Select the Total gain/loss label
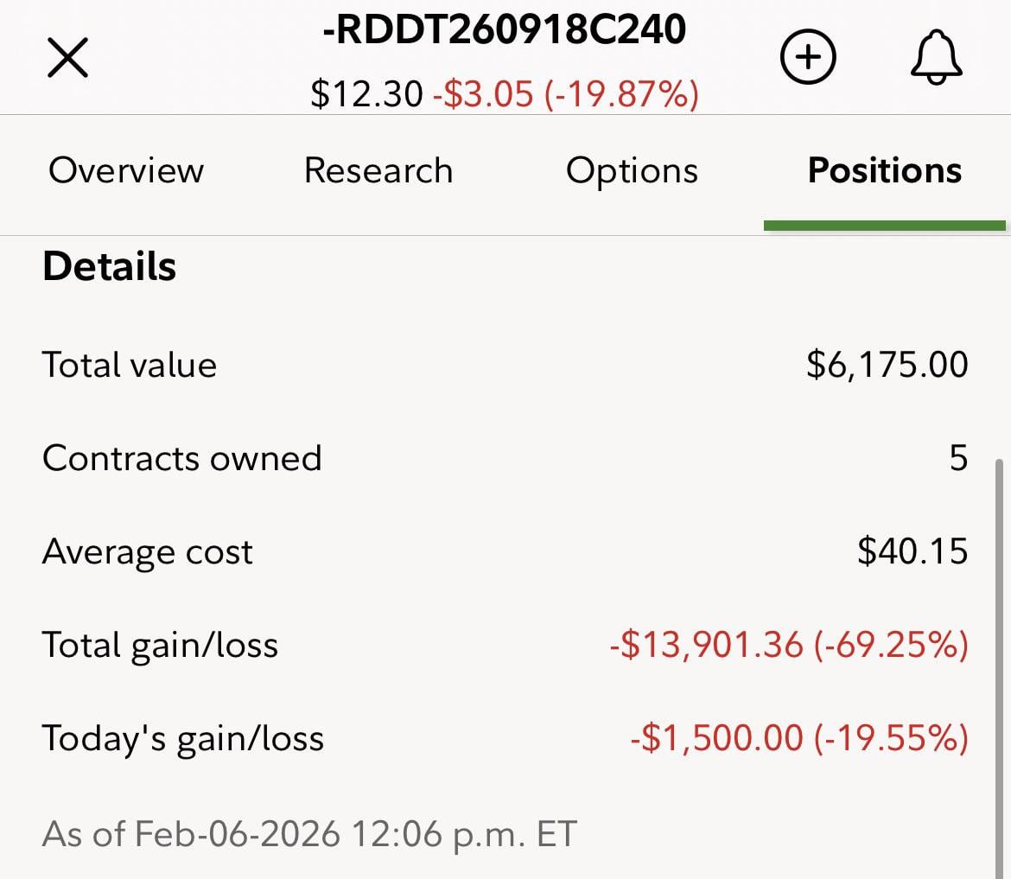This screenshot has width=1011, height=879. [x=161, y=645]
